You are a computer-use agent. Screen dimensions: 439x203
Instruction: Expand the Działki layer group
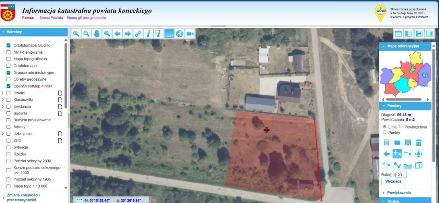point(3,93)
